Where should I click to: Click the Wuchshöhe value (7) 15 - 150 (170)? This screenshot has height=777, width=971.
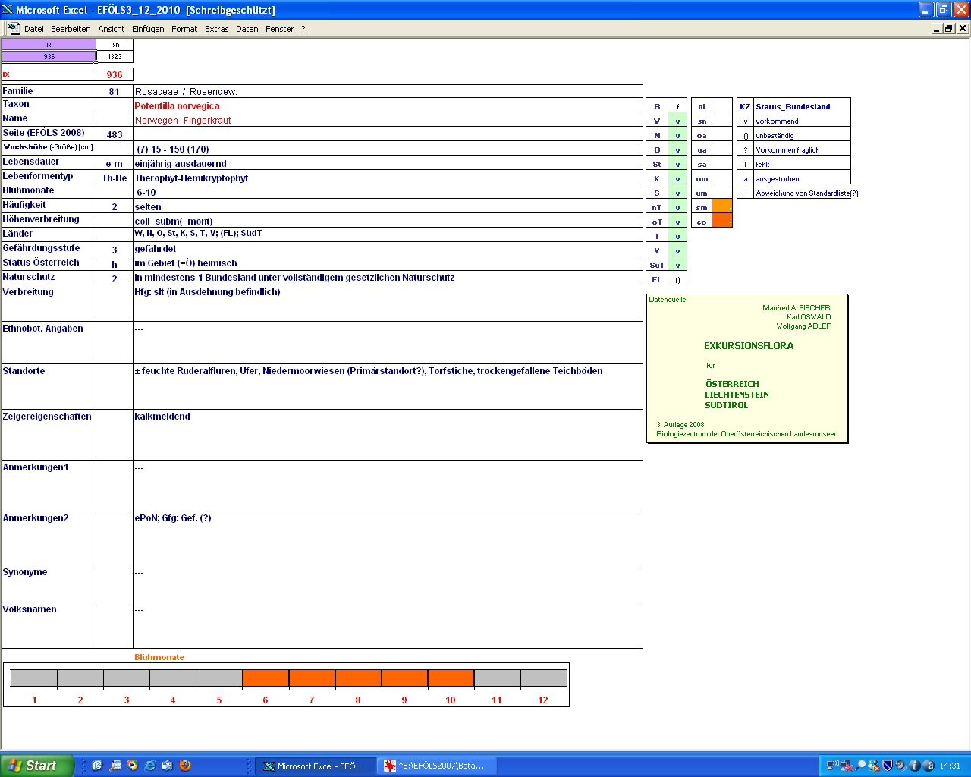(x=173, y=149)
